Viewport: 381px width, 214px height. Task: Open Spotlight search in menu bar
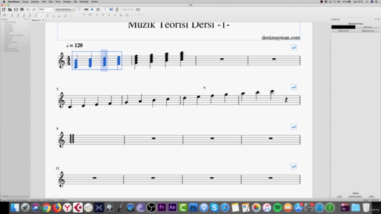[367, 1]
